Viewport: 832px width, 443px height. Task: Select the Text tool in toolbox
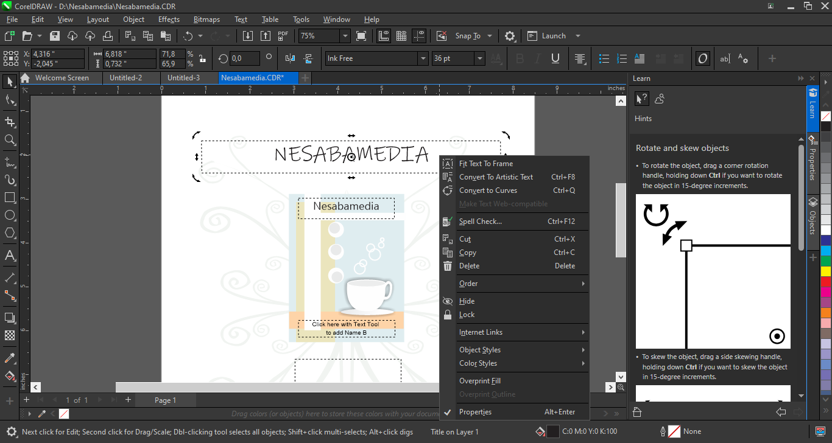10,256
